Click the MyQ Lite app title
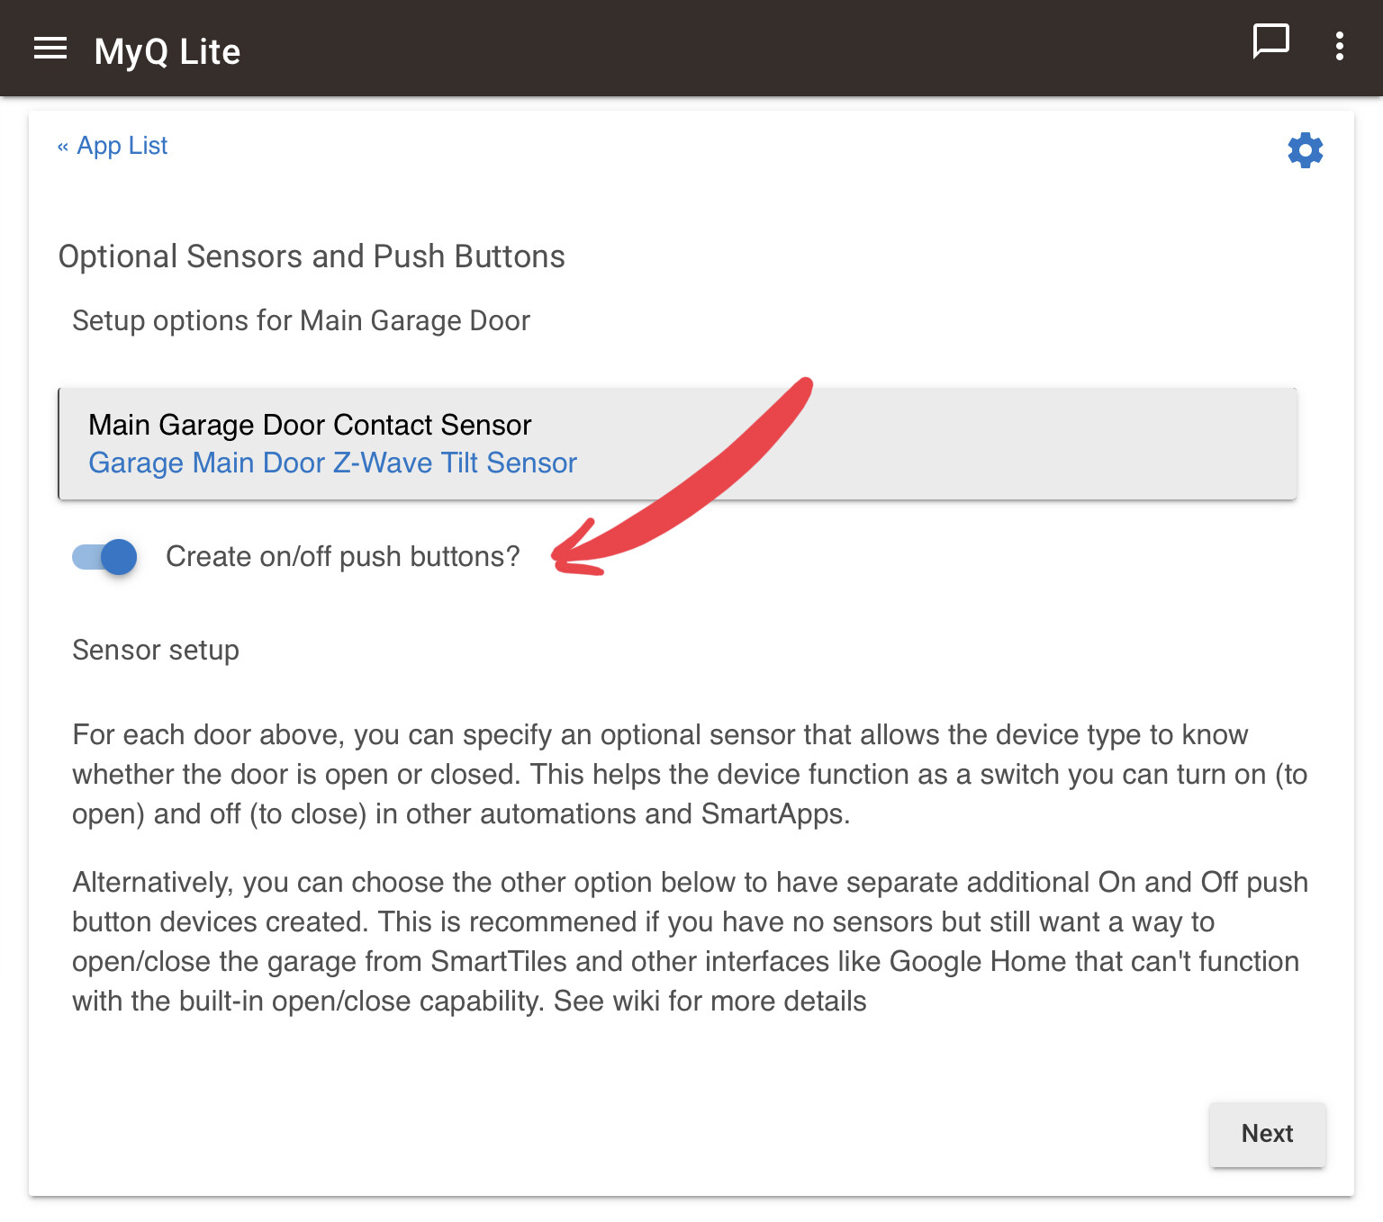 tap(167, 52)
